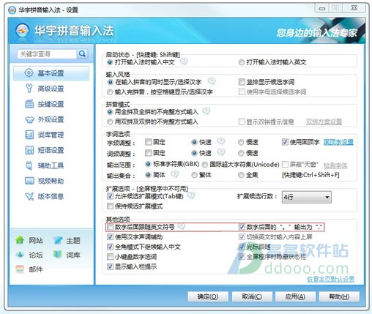Click the 短语设置 icon

tap(29, 150)
